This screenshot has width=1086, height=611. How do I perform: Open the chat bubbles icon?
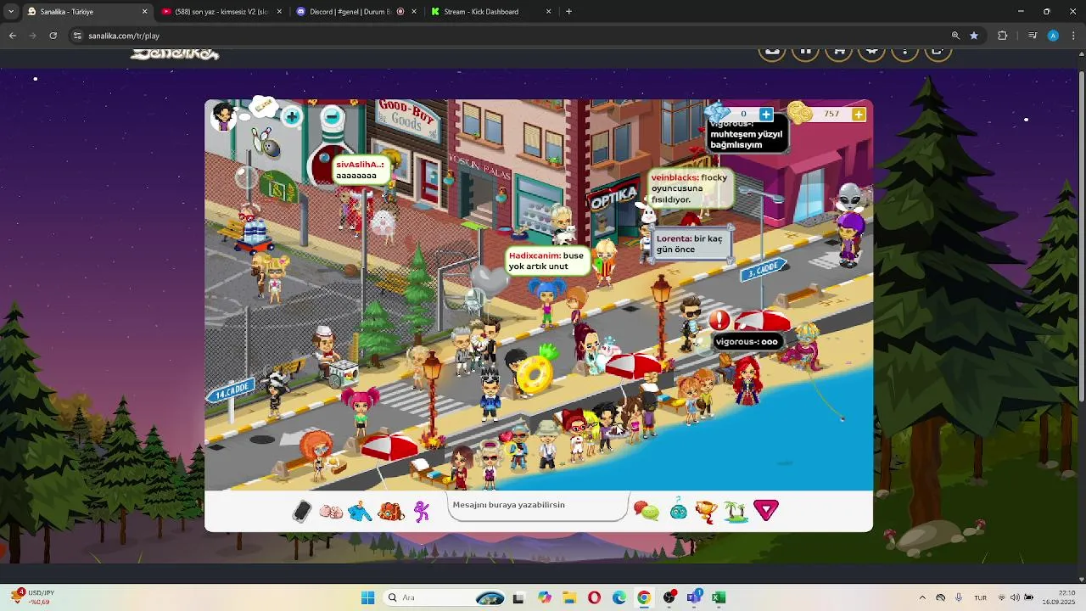point(647,511)
